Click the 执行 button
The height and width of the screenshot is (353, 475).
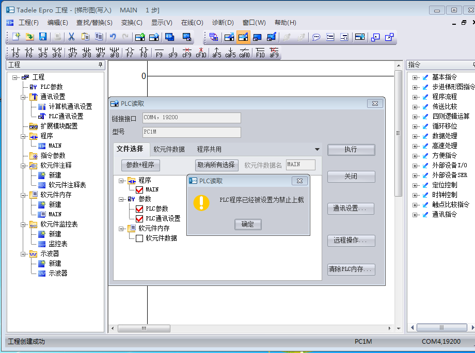(351, 150)
